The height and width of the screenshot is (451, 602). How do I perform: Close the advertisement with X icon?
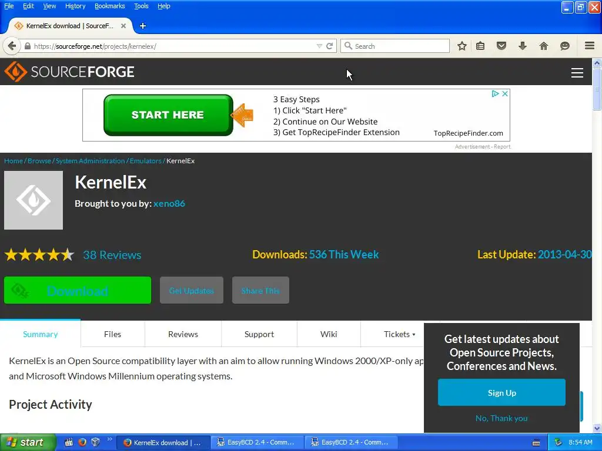pos(505,93)
